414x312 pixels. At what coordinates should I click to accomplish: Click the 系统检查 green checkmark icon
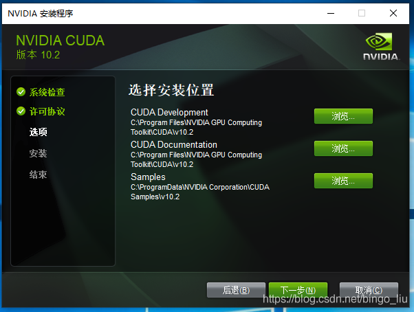pos(21,92)
